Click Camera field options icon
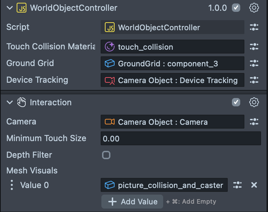This screenshot has height=212, width=268. coord(254,122)
